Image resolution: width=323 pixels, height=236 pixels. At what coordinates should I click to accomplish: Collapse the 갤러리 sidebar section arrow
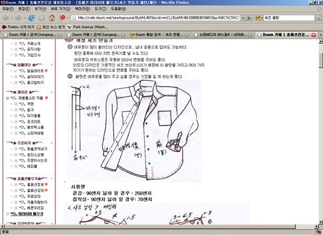(52, 92)
